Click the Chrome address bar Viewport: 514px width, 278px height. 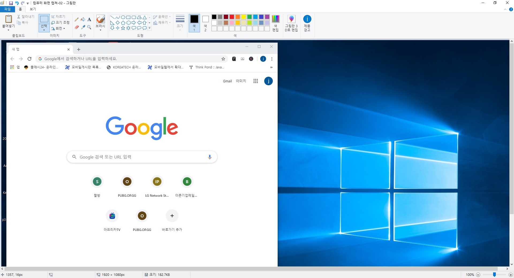(x=132, y=59)
